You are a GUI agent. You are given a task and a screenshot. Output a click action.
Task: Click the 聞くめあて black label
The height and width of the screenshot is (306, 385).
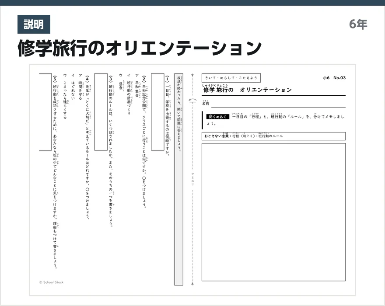(x=217, y=117)
